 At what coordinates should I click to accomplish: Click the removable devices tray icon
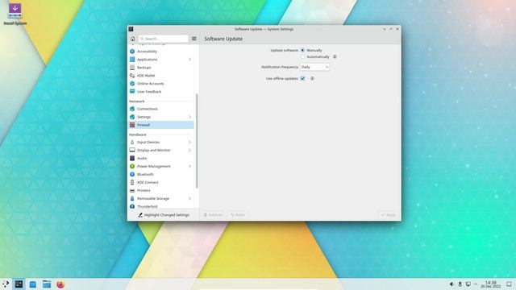tap(460, 284)
